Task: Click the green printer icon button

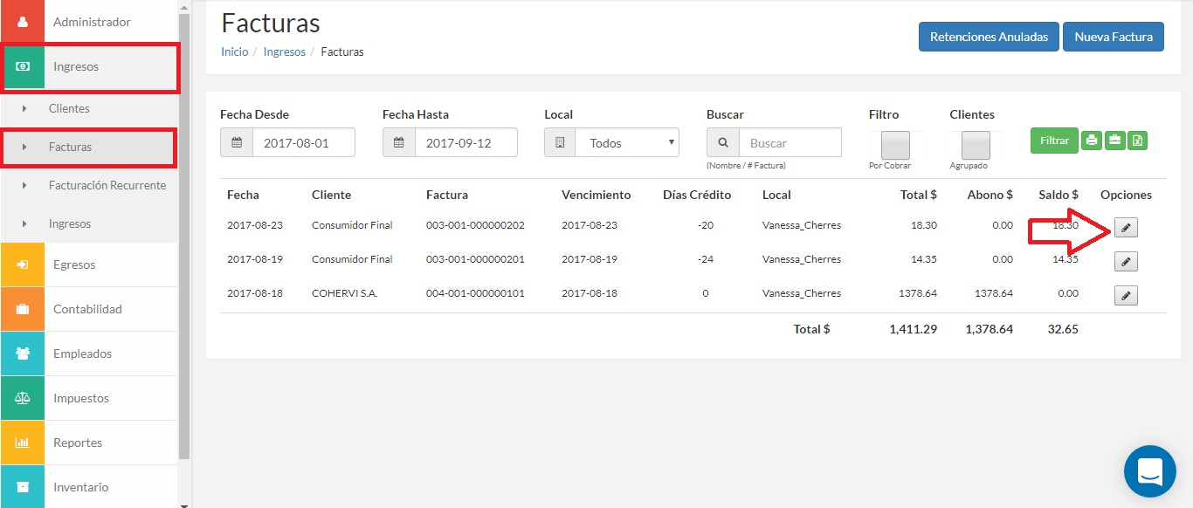Action: pyautogui.click(x=1092, y=140)
